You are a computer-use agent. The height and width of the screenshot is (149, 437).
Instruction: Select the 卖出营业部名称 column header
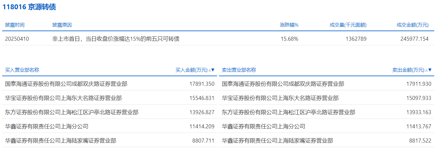(x=239, y=70)
